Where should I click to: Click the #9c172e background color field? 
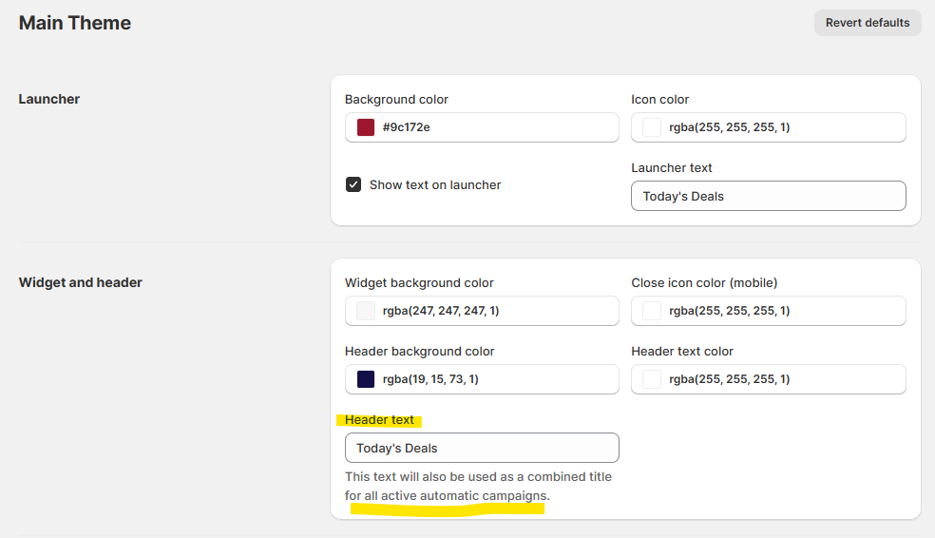[x=494, y=127]
